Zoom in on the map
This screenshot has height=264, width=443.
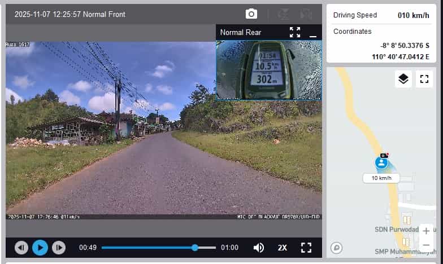(426, 231)
